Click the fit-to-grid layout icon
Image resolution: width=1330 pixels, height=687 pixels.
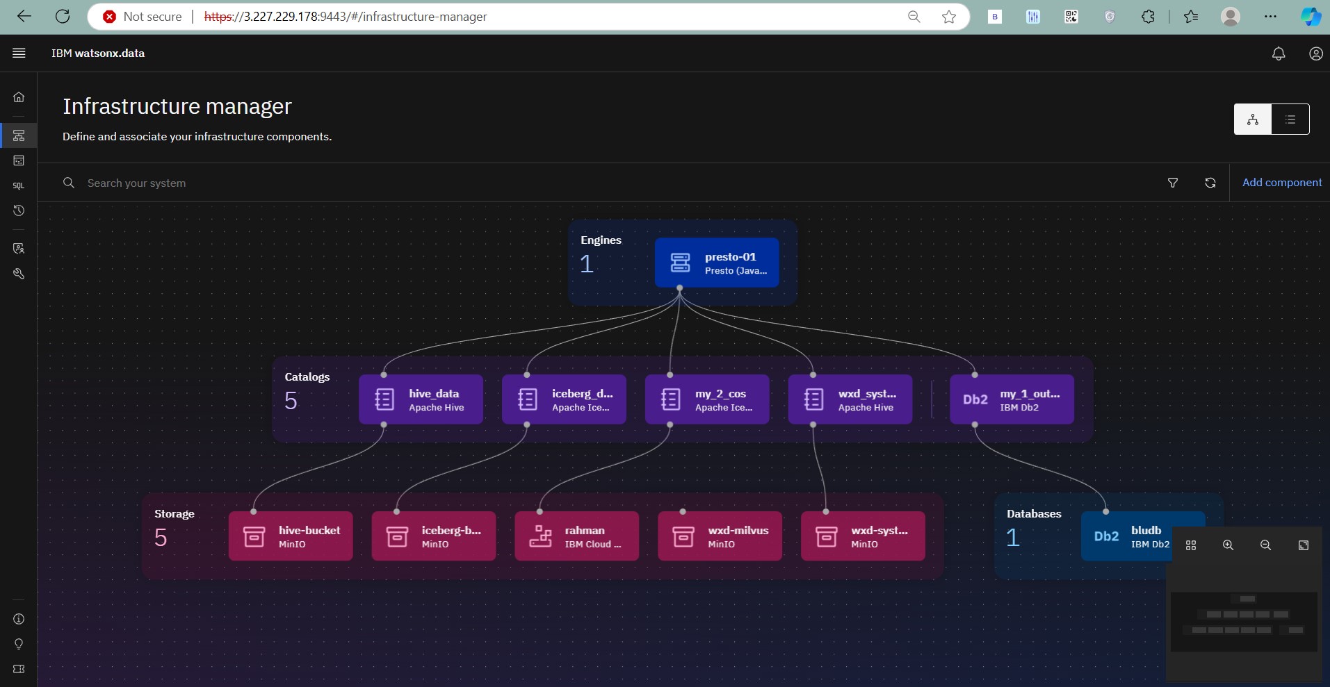1191,545
